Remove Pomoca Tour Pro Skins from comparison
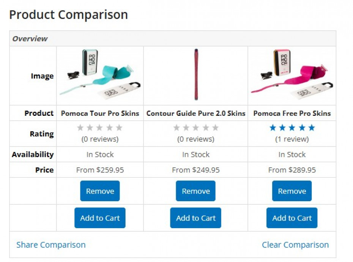 click(100, 191)
